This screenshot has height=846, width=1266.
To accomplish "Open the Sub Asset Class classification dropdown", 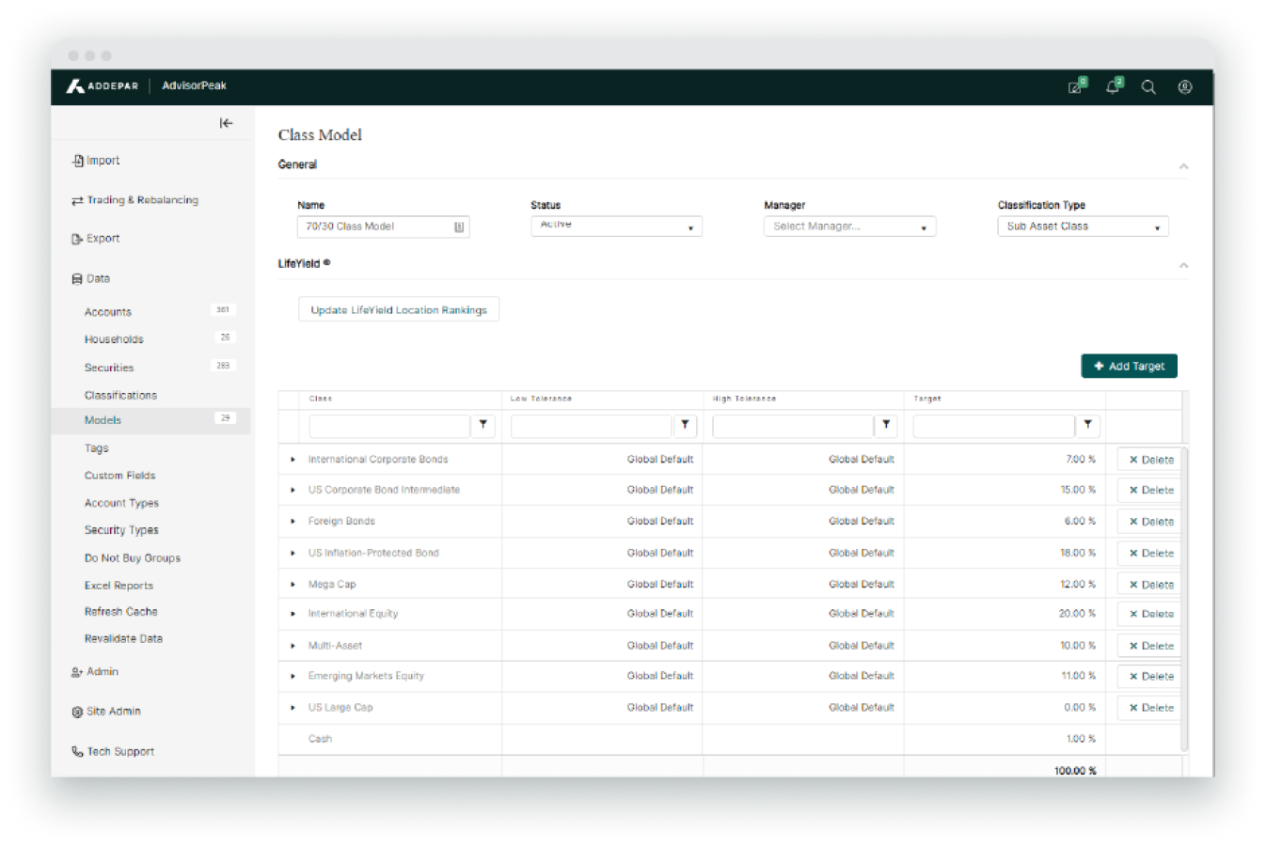I will pyautogui.click(x=1082, y=226).
